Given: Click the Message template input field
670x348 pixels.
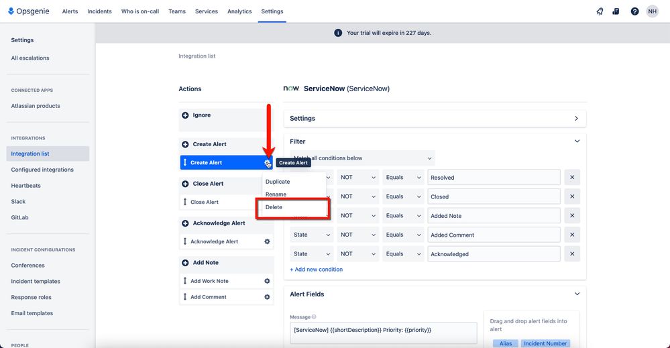Looking at the screenshot, I should point(383,333).
